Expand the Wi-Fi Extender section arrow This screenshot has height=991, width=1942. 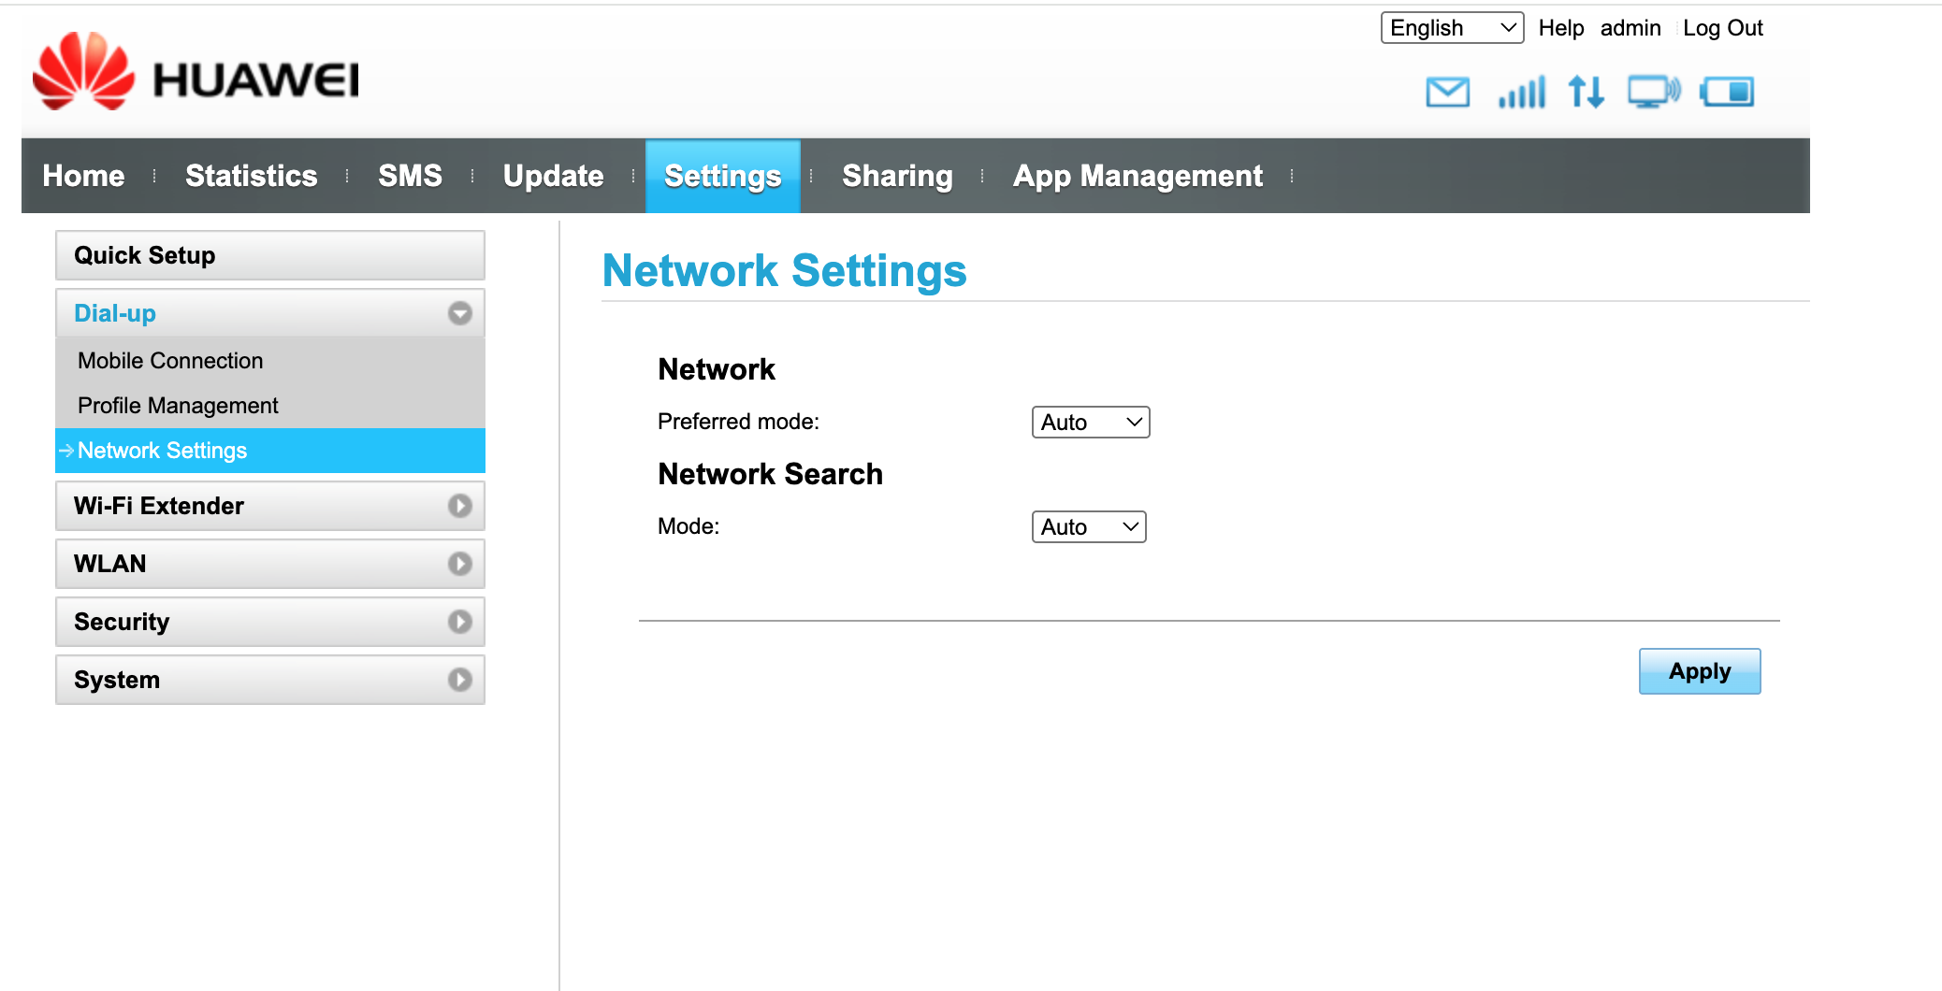459,506
